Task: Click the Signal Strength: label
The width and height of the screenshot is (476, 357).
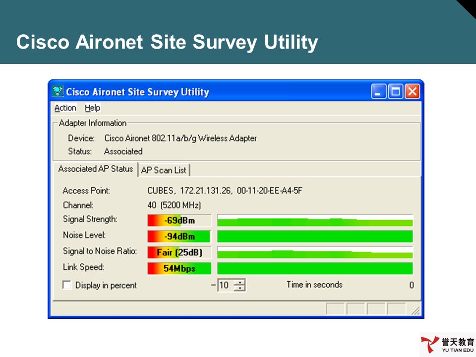Action: 90,219
